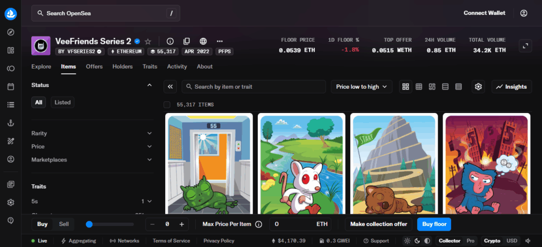Open the Terms of Service link

[171, 241]
